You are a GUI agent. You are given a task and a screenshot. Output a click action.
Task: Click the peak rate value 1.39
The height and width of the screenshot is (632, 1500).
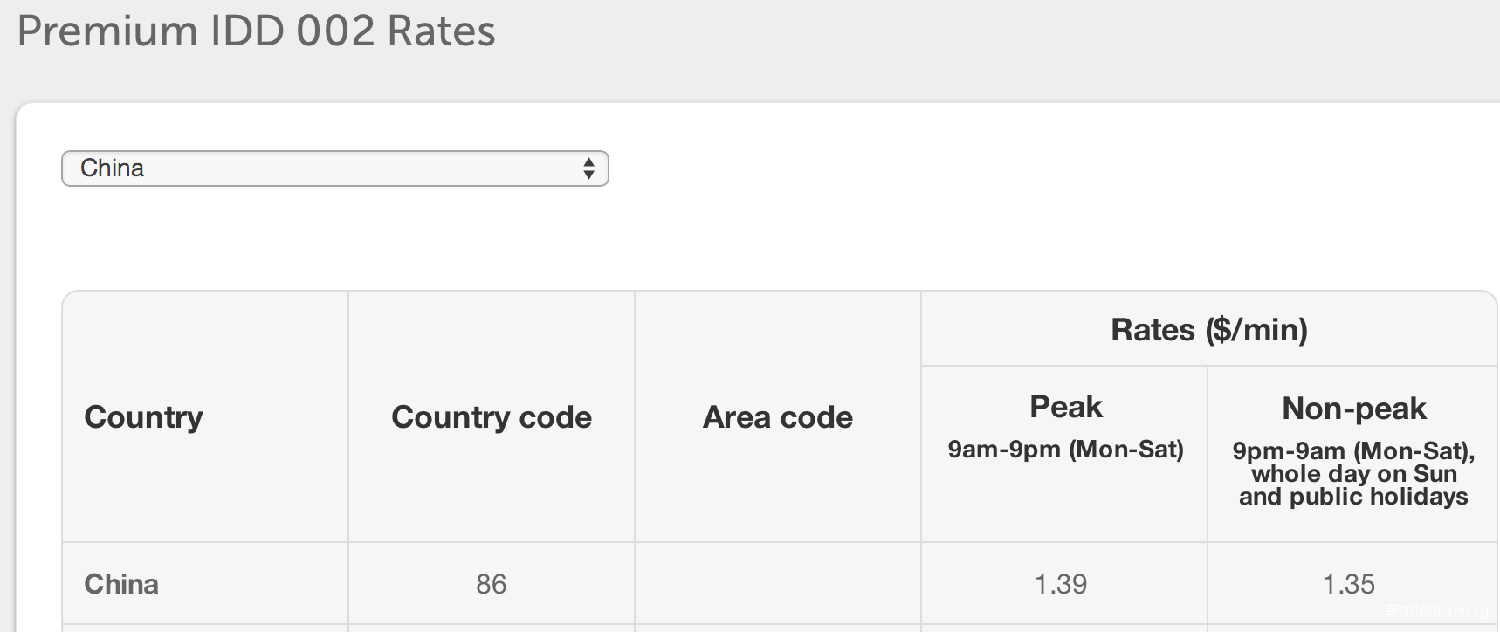click(x=1061, y=584)
